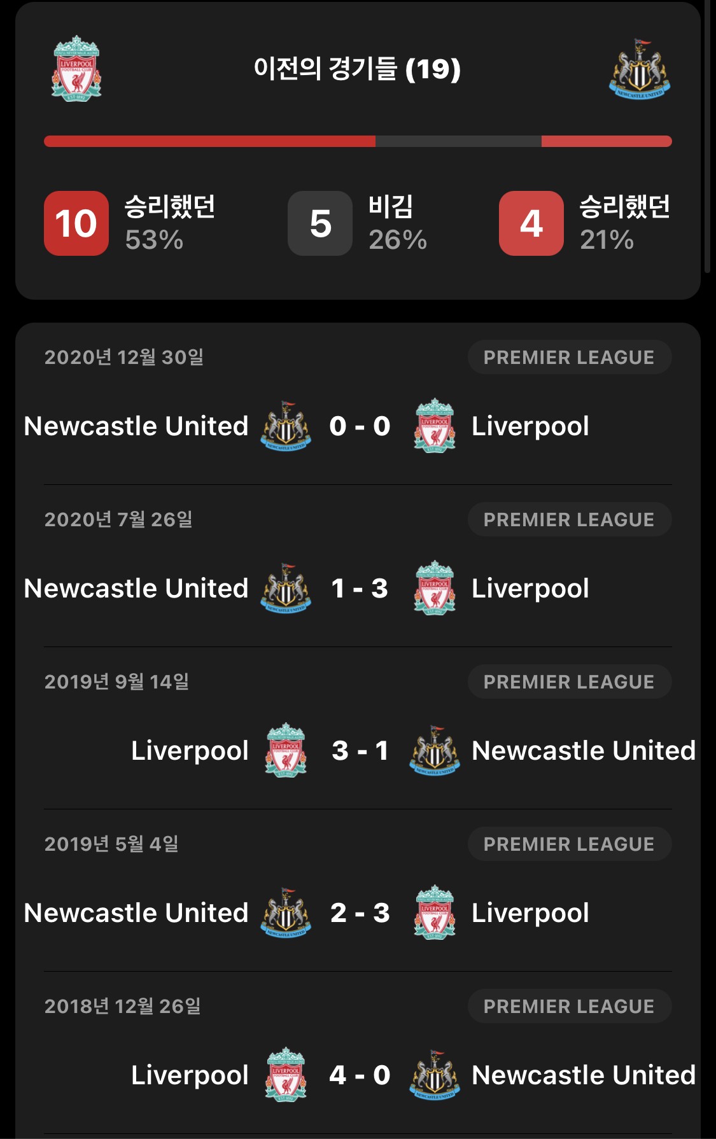This screenshot has height=1139, width=716.
Task: Select the Premier League tag for 2020년 7월 26일
Action: coord(570,519)
